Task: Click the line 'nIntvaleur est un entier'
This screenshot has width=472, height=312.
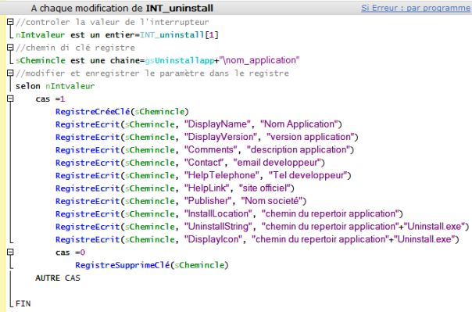Action: pyautogui.click(x=117, y=35)
